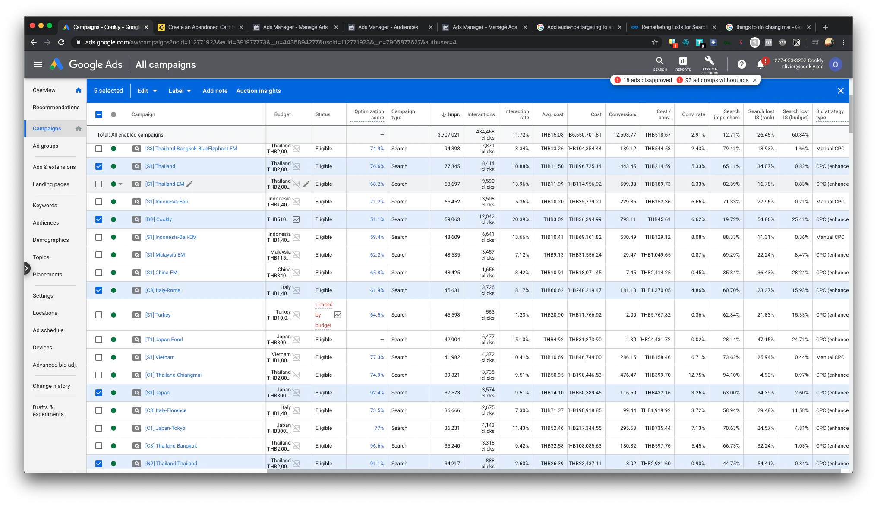Open the Google Ads Search tool icon

[x=659, y=61]
